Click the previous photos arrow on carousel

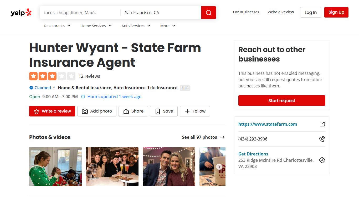pyautogui.click(x=35, y=167)
